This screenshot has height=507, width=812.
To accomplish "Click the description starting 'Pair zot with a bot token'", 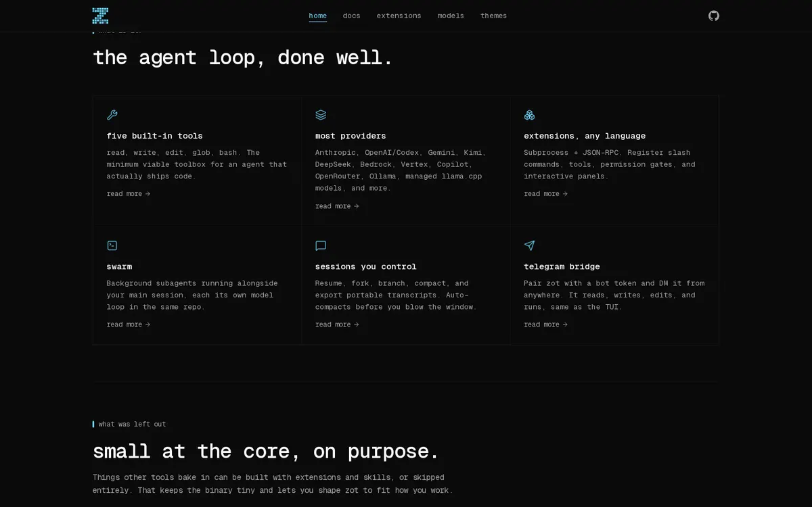I will click(x=614, y=295).
